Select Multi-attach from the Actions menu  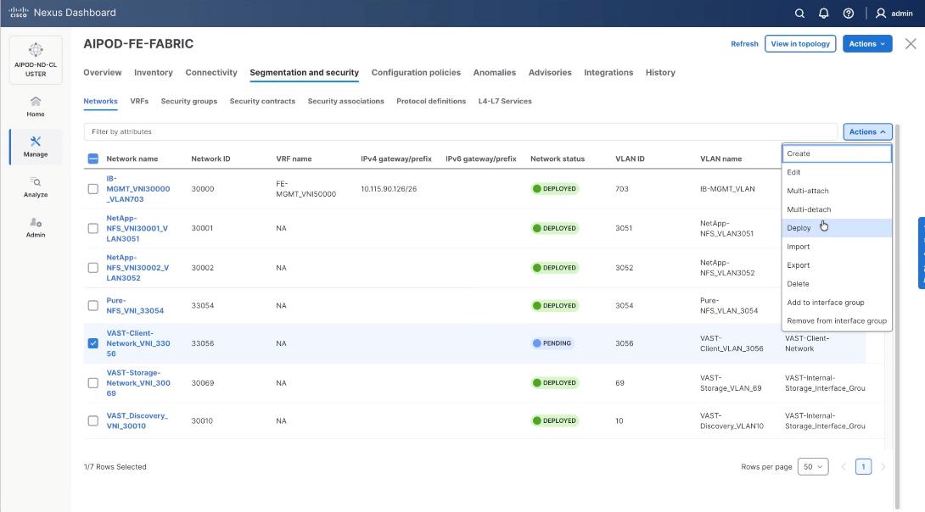click(807, 191)
